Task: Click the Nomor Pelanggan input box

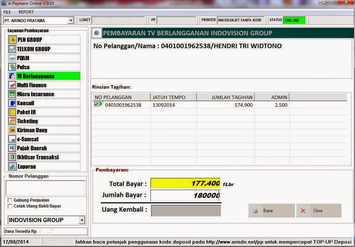Action: click(x=45, y=188)
